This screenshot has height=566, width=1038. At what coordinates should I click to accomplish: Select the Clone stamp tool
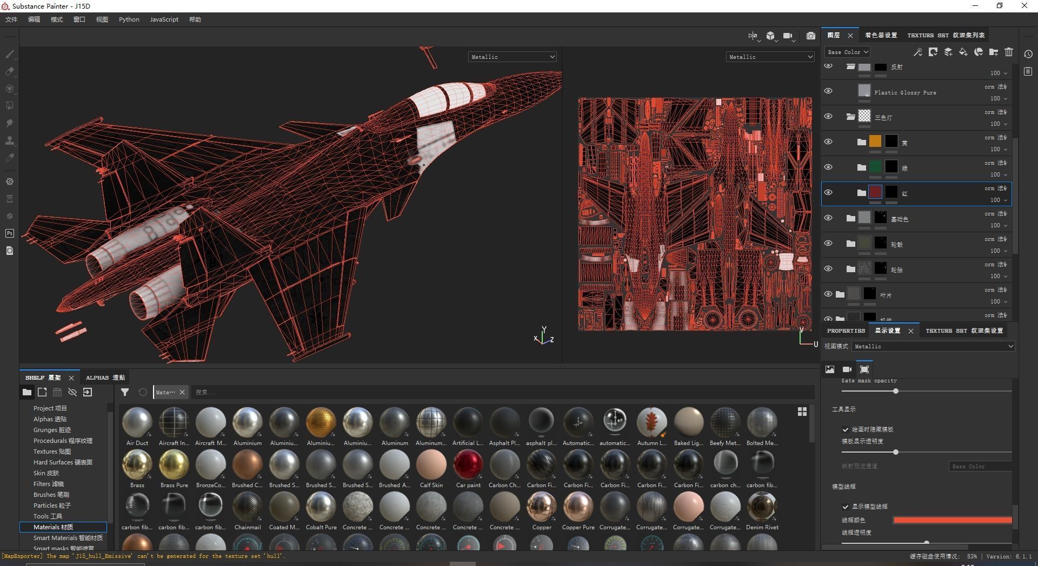10,140
